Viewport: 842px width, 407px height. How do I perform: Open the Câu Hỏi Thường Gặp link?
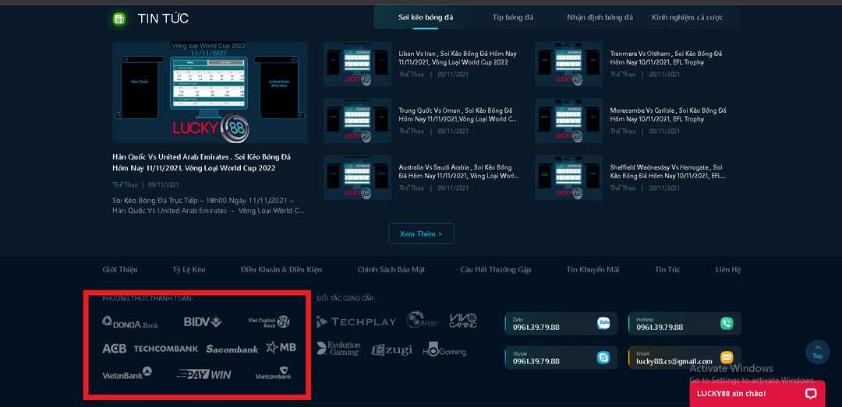pos(495,269)
